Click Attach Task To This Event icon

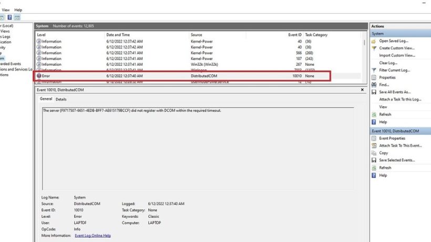tap(374, 146)
